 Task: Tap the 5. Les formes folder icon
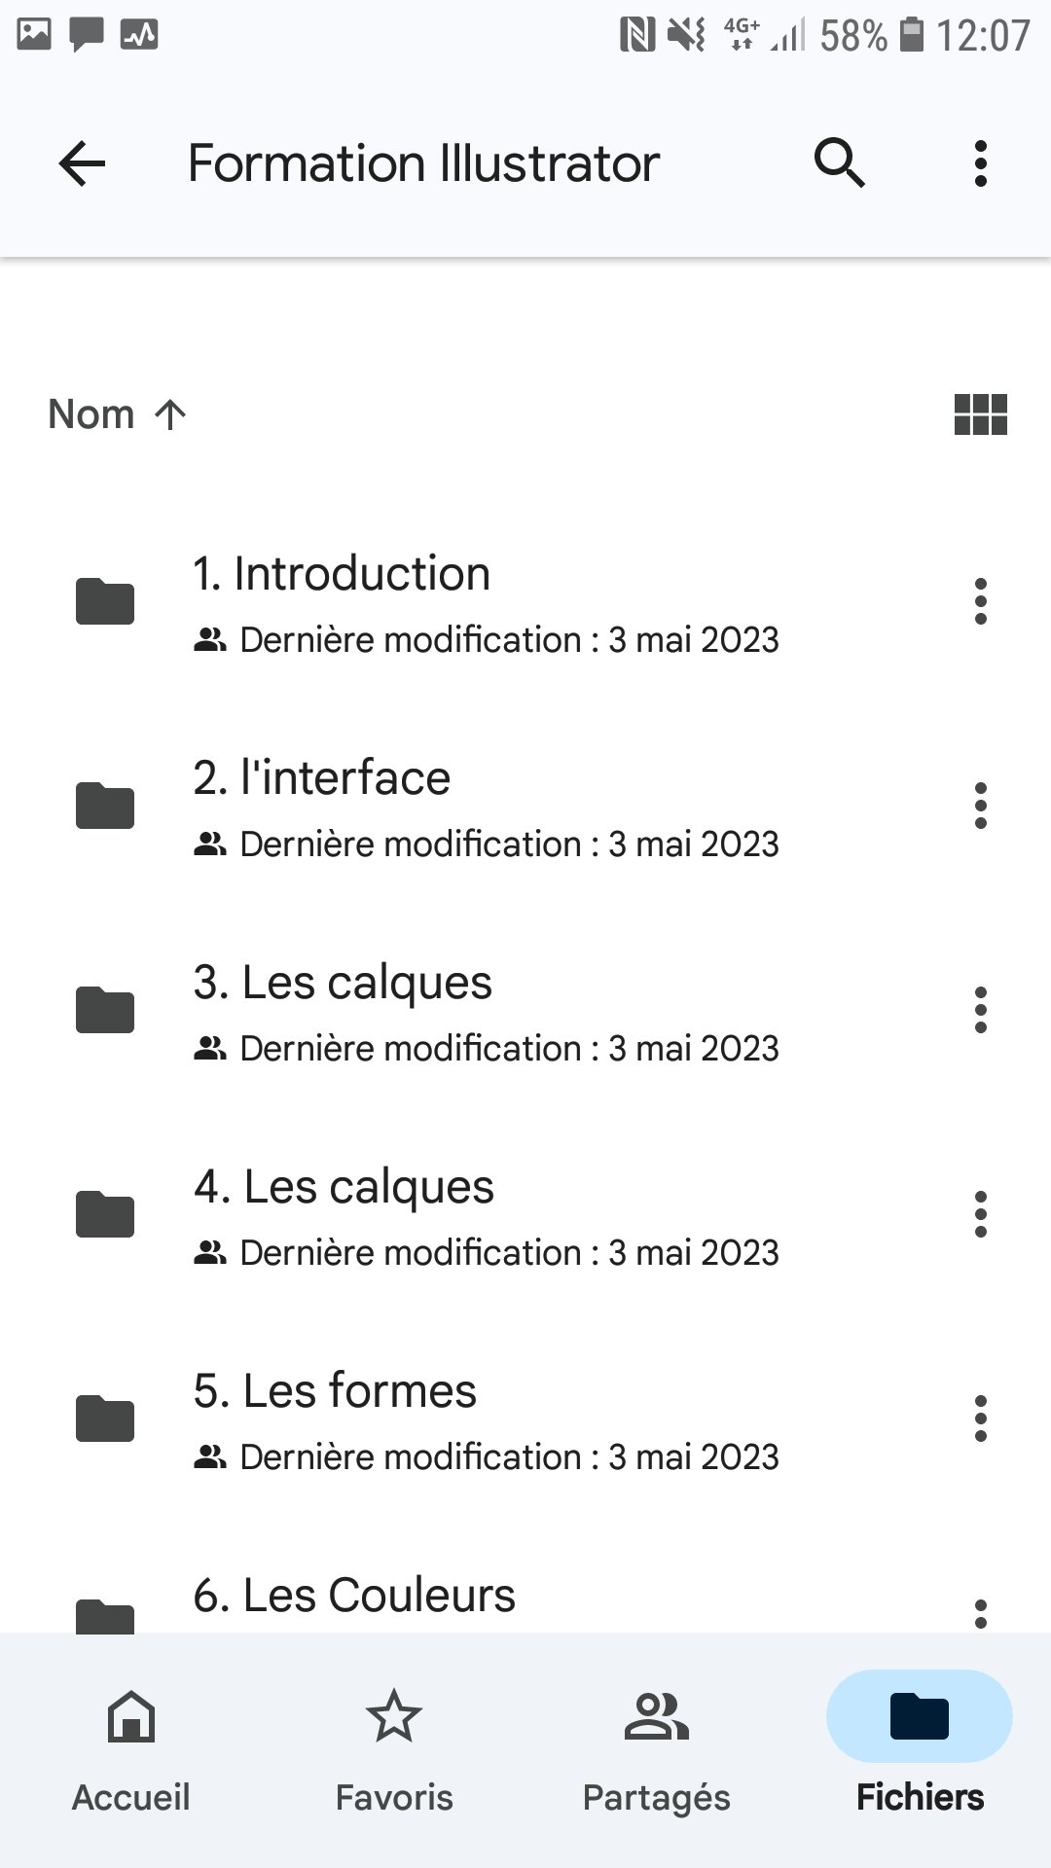coord(105,1419)
